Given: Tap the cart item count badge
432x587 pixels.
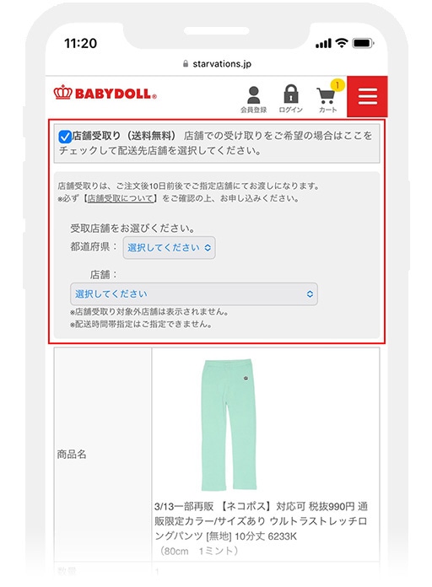Looking at the screenshot, I should pyautogui.click(x=337, y=85).
